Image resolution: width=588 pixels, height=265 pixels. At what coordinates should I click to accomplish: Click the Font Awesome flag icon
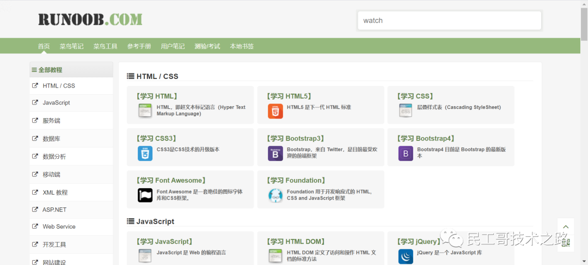(x=145, y=195)
